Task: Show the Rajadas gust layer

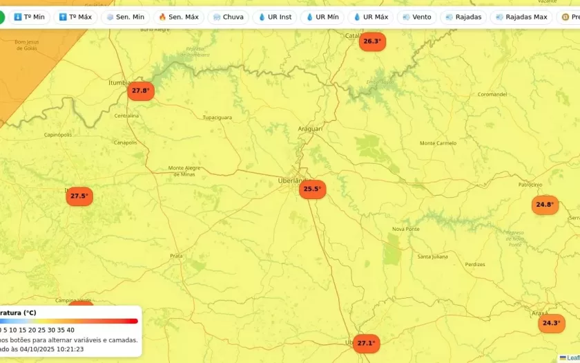Action: tap(463, 17)
